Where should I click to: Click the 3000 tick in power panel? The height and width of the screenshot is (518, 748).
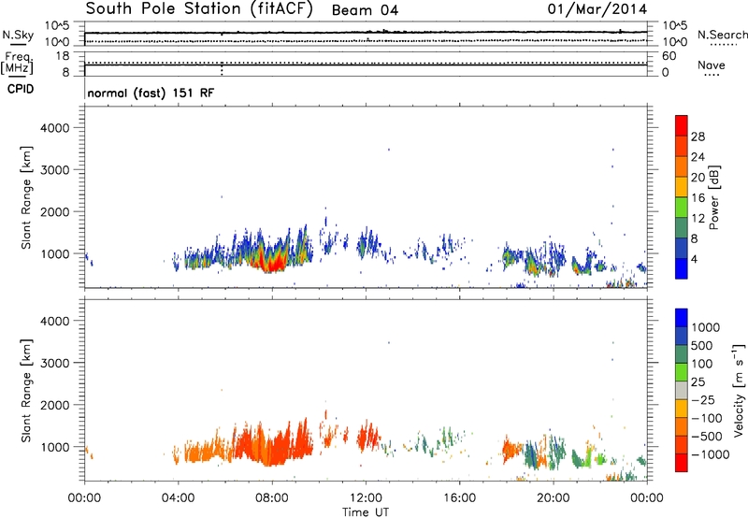point(55,170)
